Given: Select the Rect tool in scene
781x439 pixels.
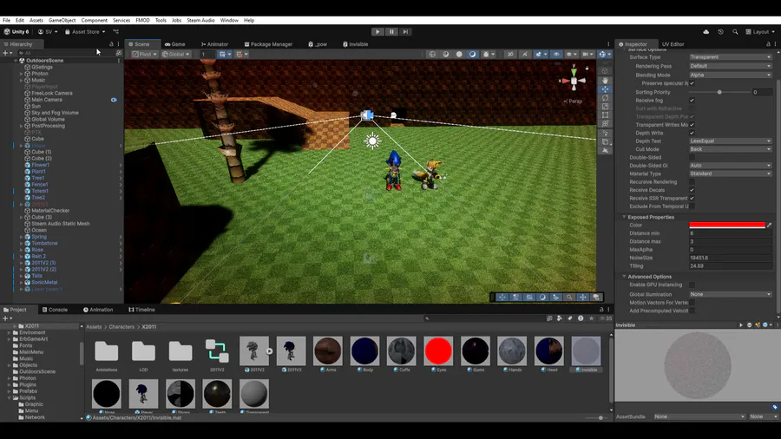Looking at the screenshot, I should coord(605,115).
